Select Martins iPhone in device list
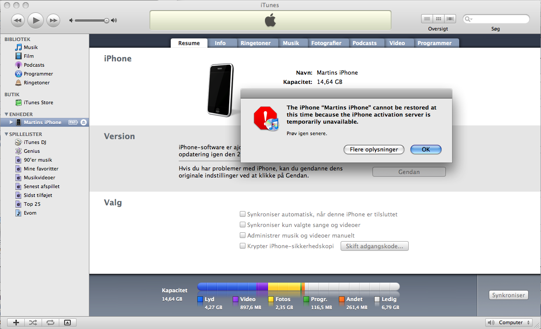This screenshot has height=329, width=541. point(44,122)
